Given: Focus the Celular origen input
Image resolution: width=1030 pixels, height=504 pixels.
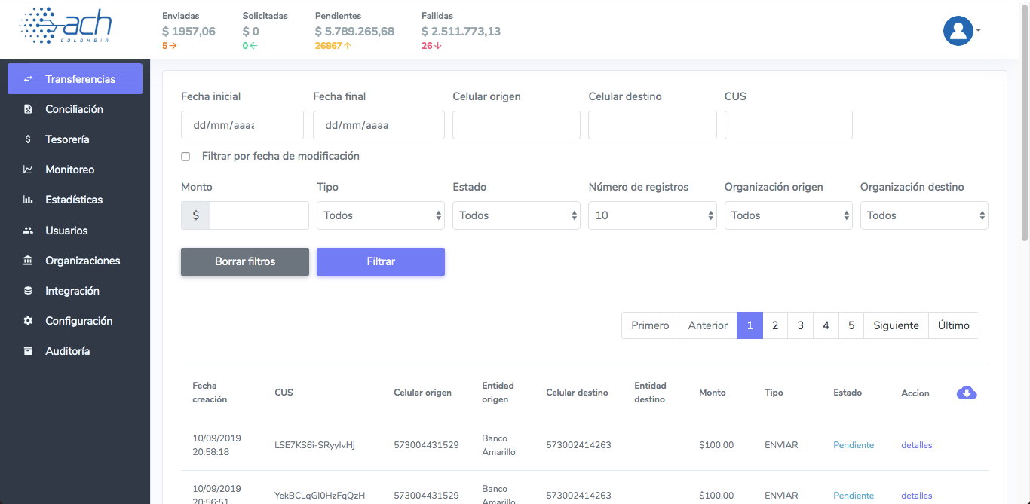Looking at the screenshot, I should pyautogui.click(x=517, y=125).
